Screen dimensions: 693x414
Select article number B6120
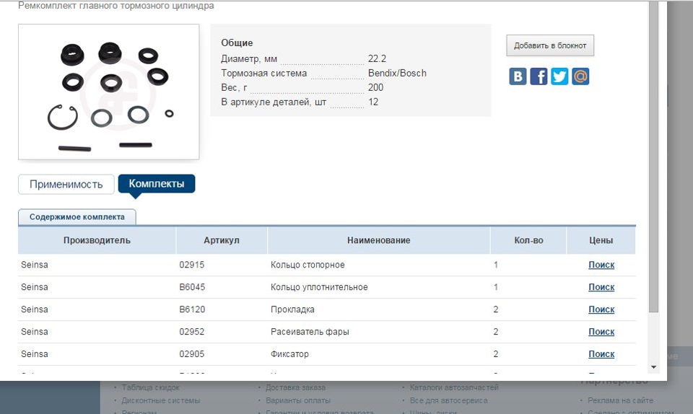click(192, 309)
